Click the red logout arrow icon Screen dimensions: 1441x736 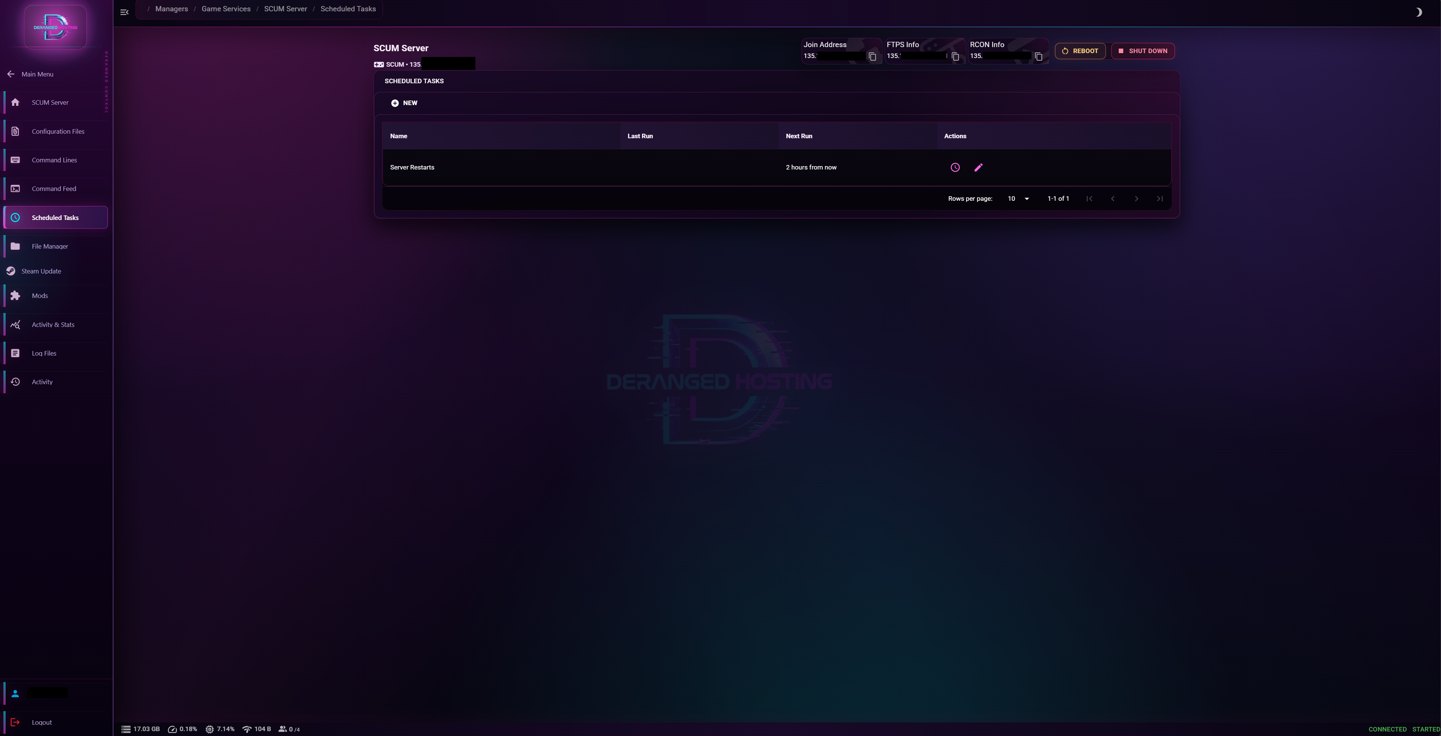(x=15, y=722)
